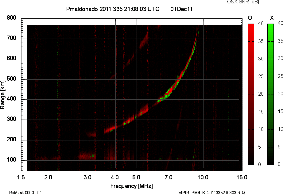Click the 700 range tick label
Viewport: 283px width, 195px height.
click(11, 38)
